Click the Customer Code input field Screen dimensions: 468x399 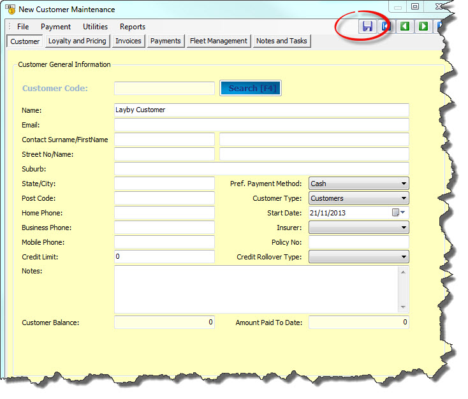click(x=164, y=88)
